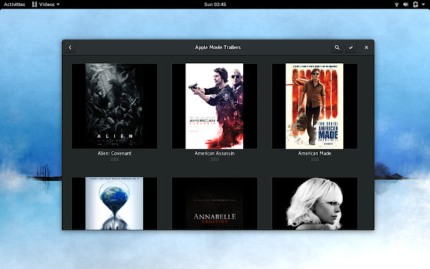The height and width of the screenshot is (269, 430).
Task: Click the American Assassin title text
Action: (214, 153)
